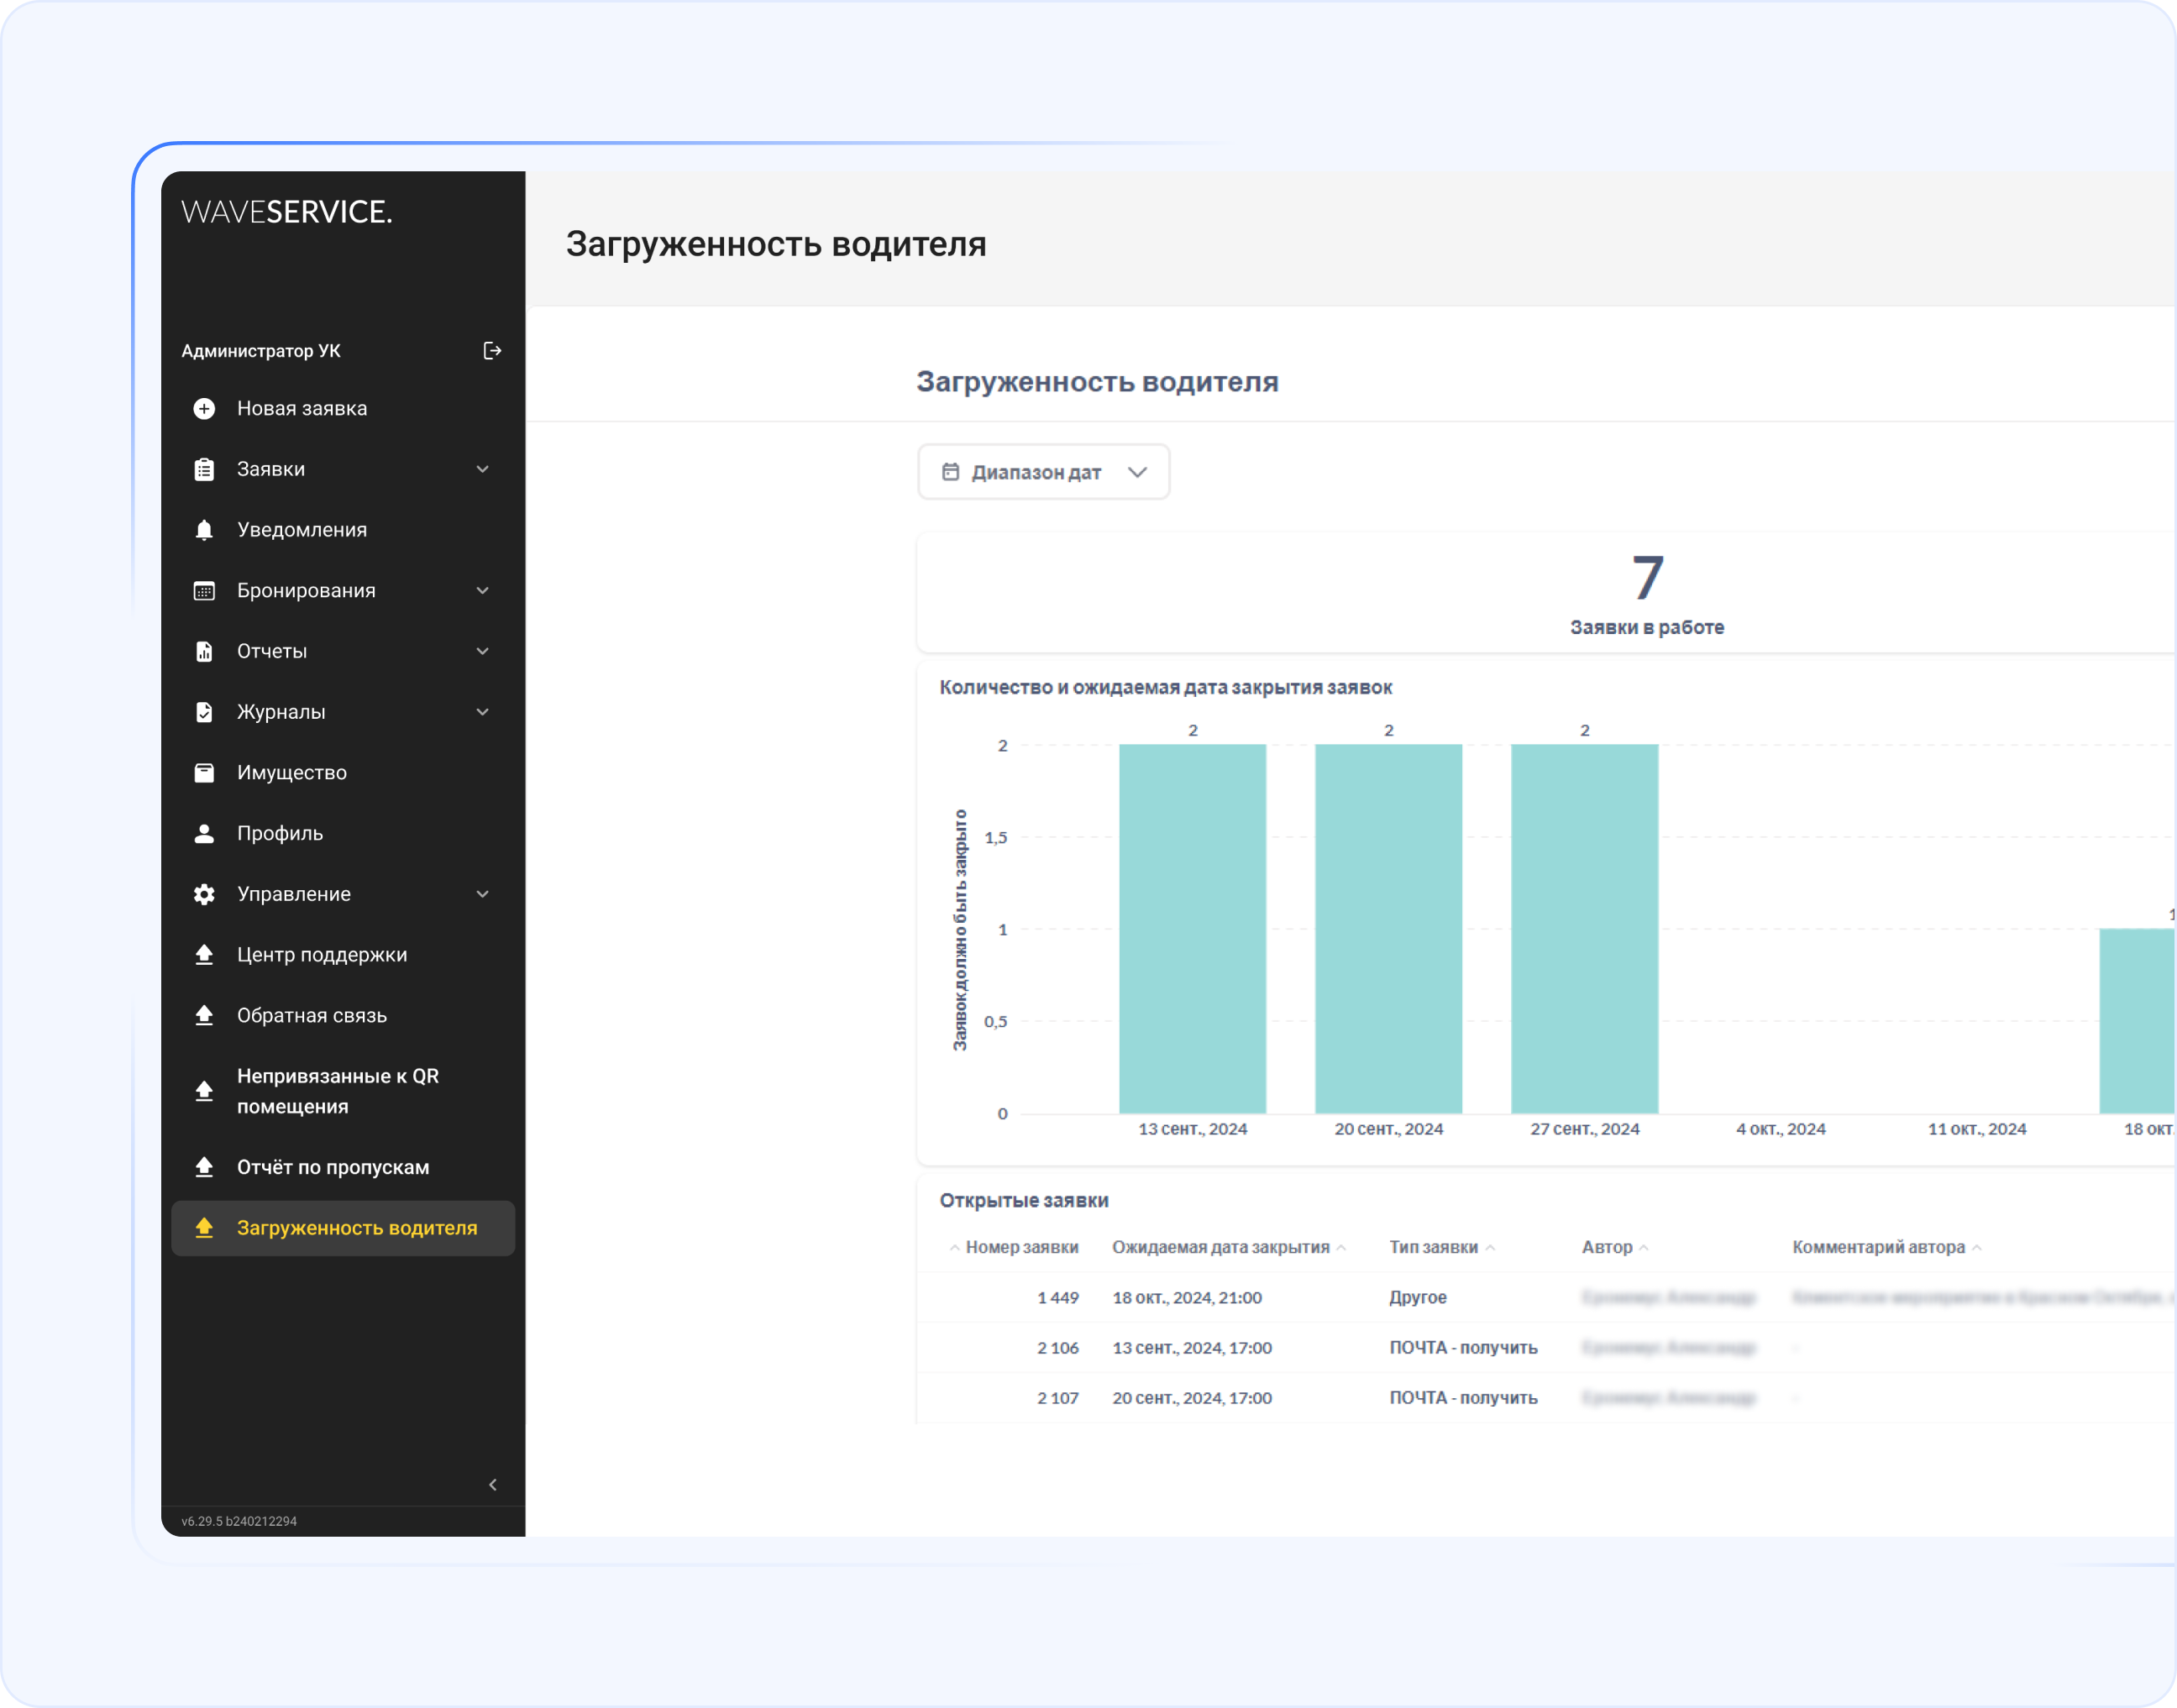Click the Профиль person icon
Screen dimensions: 2177x1708
(x=204, y=834)
